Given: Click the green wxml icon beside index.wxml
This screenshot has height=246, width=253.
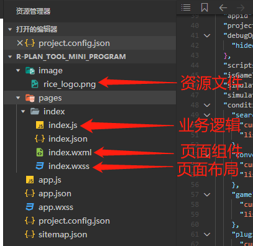Looking at the screenshot, I should coord(40,152).
